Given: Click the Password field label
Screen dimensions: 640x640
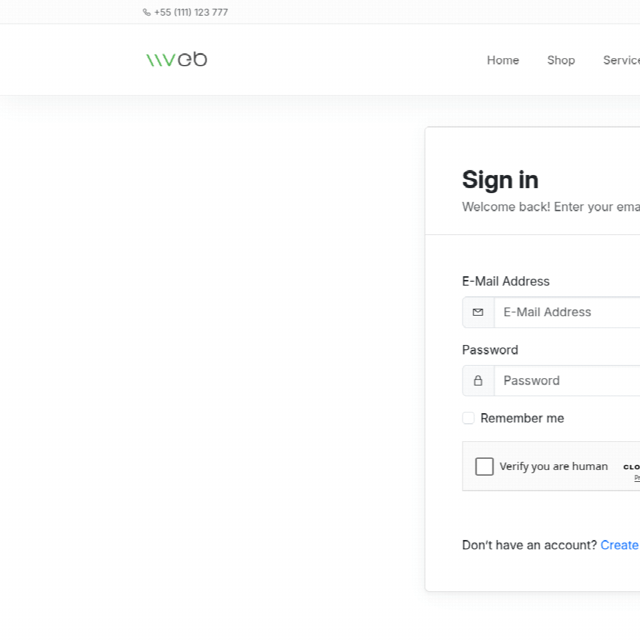Looking at the screenshot, I should click(490, 350).
